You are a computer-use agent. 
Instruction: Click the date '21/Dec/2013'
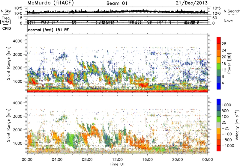(x=192, y=3)
